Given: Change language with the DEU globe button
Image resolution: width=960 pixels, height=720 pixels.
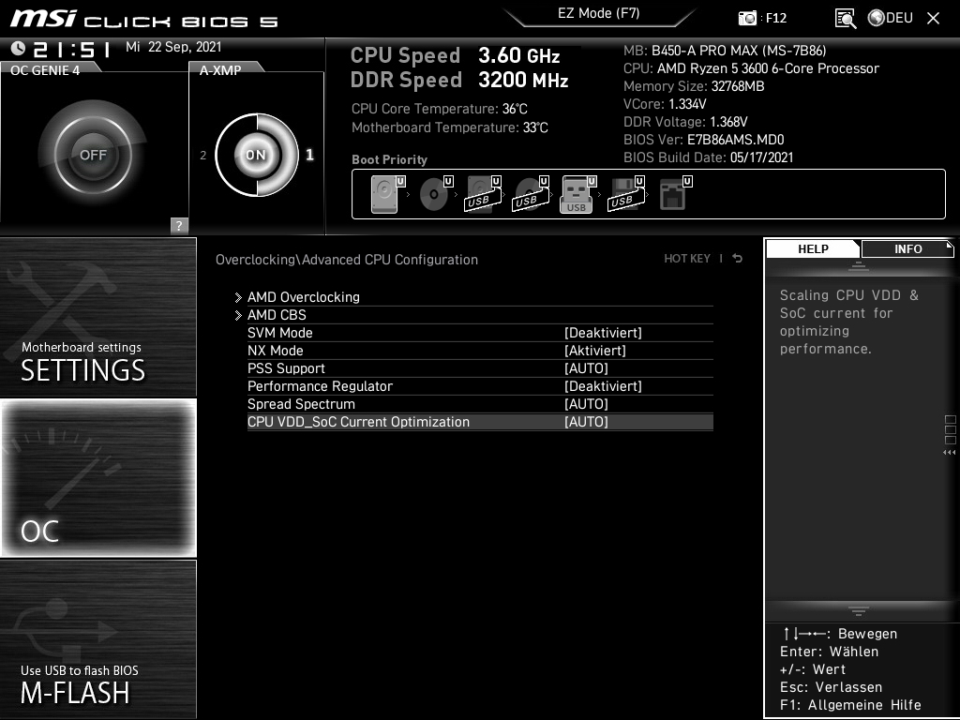Looking at the screenshot, I should pyautogui.click(x=889, y=17).
